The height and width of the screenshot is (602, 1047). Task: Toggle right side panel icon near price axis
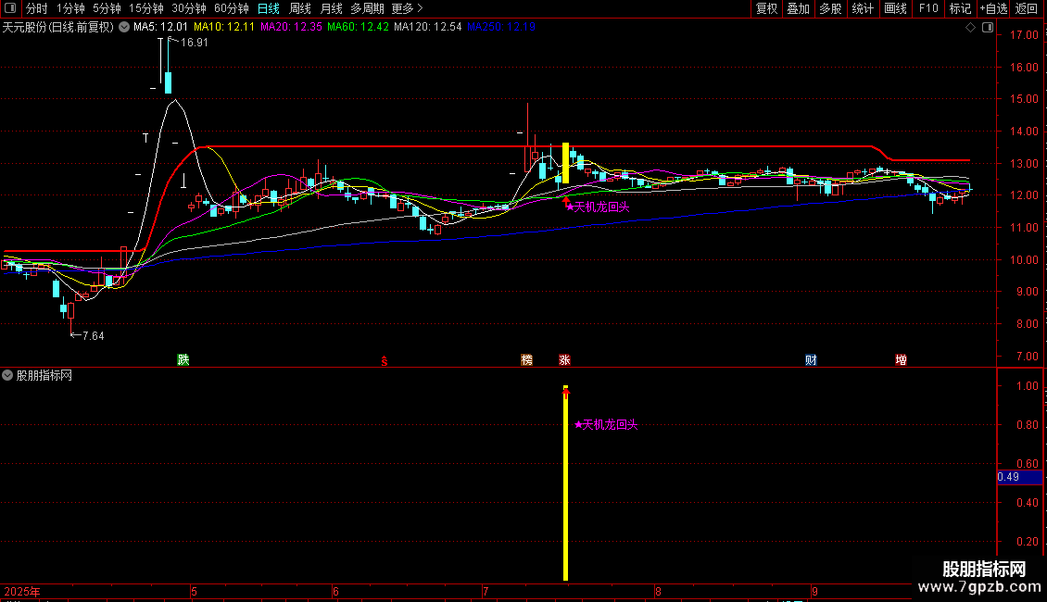pos(988,28)
